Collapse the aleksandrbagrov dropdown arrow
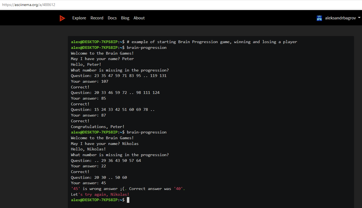The width and height of the screenshot is (362, 208). point(359,18)
